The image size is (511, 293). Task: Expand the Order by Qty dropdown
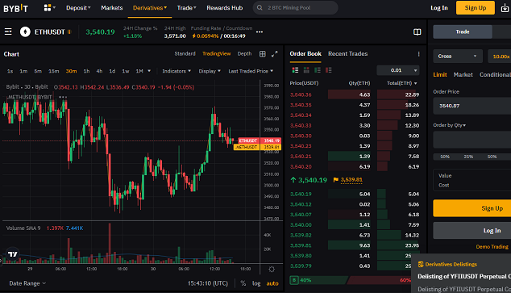pyautogui.click(x=449, y=125)
